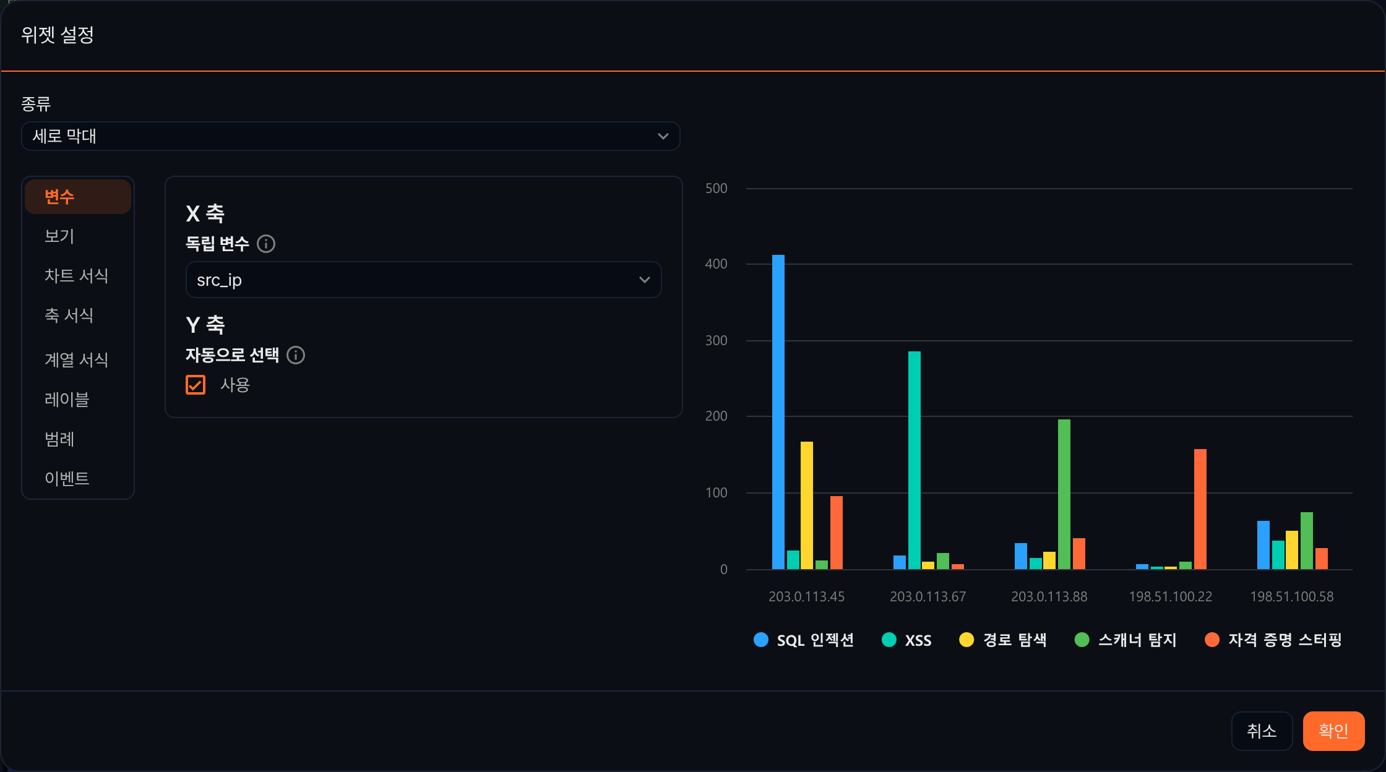The height and width of the screenshot is (772, 1386).
Task: Open the 종류 dropdown showing 세로 막대
Action: [x=351, y=136]
